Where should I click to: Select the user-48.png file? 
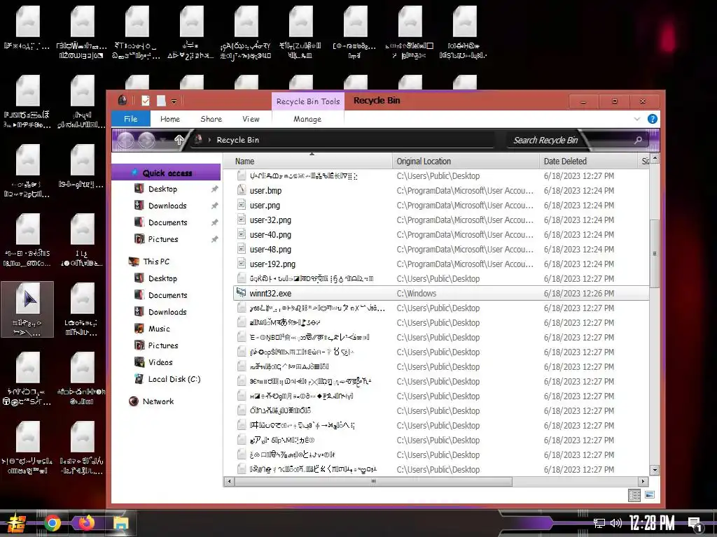[x=270, y=250]
